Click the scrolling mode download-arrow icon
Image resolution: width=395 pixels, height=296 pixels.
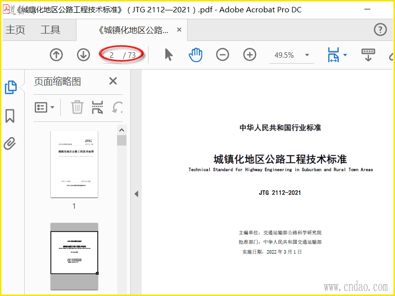368,55
